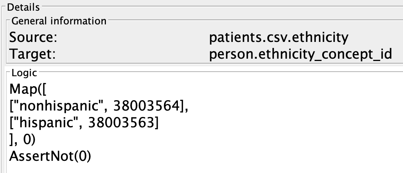Click the 38003564 concept id

(146, 106)
